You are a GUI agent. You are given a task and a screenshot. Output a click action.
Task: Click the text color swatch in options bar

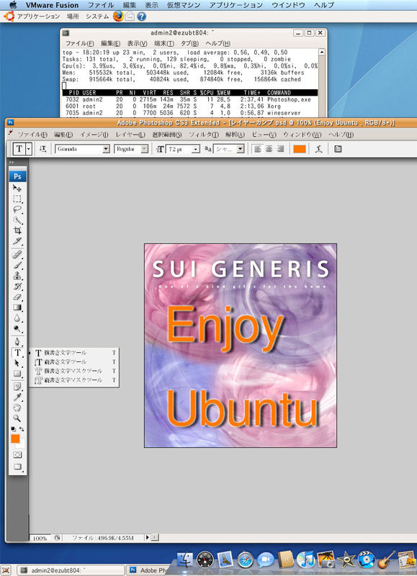[300, 149]
